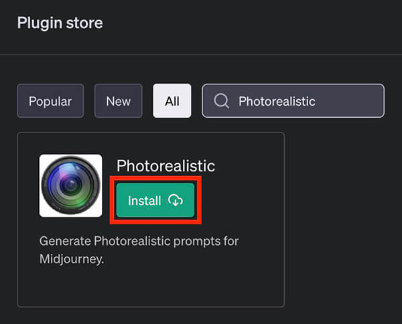Select the camera lens plugin icon
Image resolution: width=402 pixels, height=324 pixels.
[71, 185]
